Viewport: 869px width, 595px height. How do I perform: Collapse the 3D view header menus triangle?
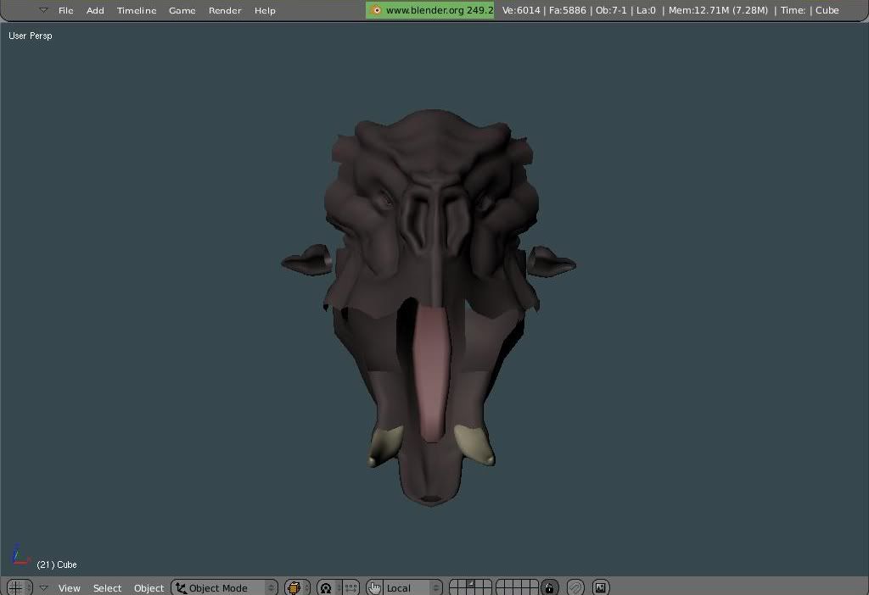tap(43, 587)
